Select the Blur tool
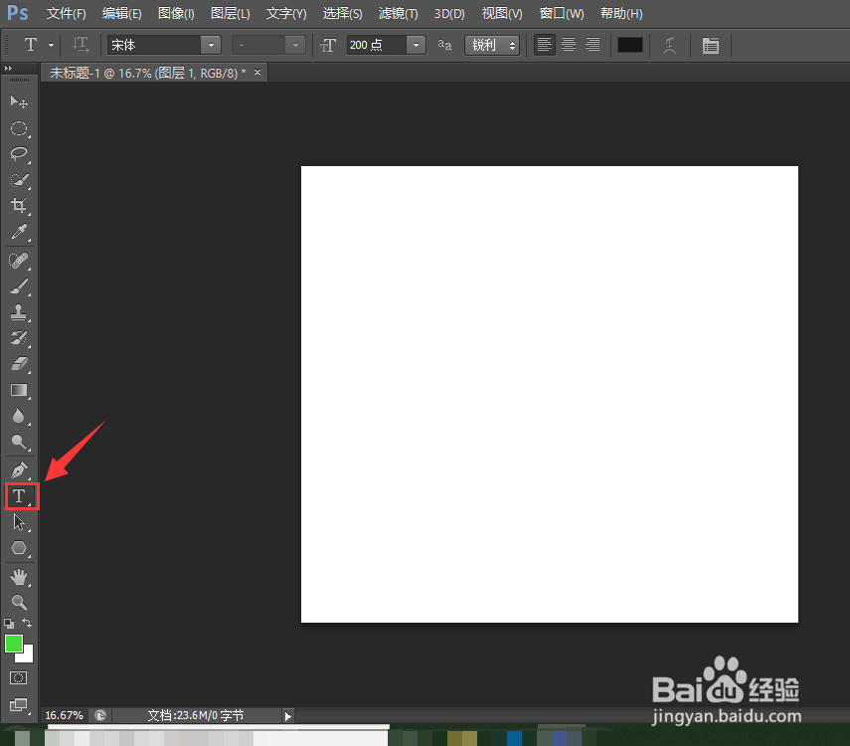Image resolution: width=850 pixels, height=746 pixels. pyautogui.click(x=19, y=416)
